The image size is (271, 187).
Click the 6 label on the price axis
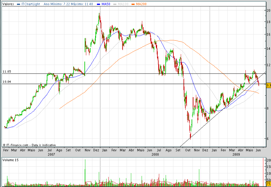[268, 139]
